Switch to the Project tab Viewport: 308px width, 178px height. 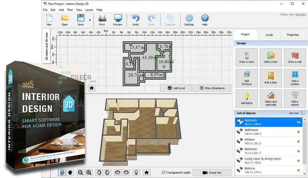245,35
